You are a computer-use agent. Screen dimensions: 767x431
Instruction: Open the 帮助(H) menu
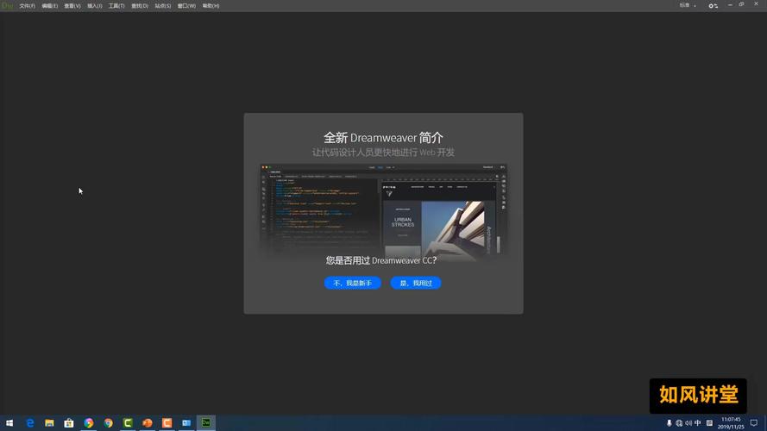pyautogui.click(x=211, y=6)
